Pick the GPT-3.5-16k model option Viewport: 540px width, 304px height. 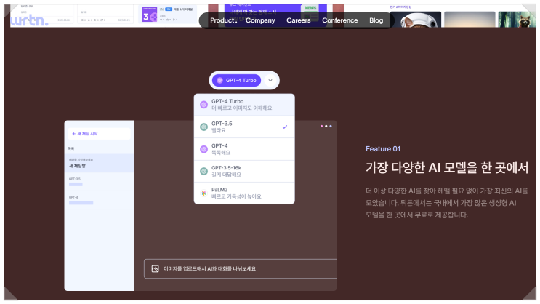(244, 171)
